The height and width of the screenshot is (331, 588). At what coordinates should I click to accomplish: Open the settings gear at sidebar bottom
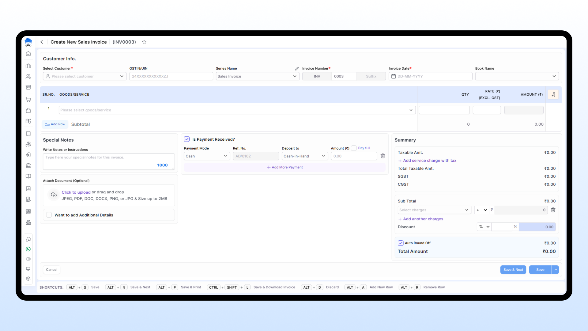[28, 279]
